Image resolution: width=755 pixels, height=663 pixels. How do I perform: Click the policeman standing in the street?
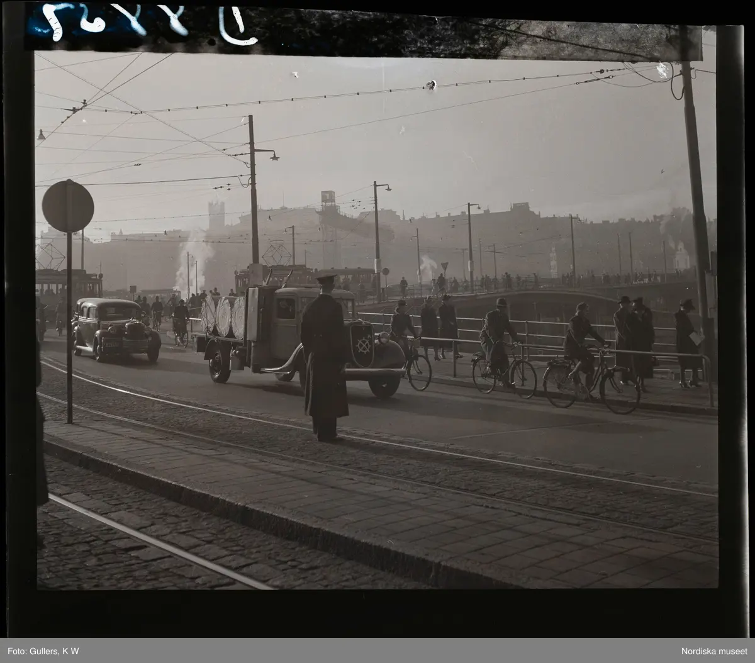click(x=324, y=359)
